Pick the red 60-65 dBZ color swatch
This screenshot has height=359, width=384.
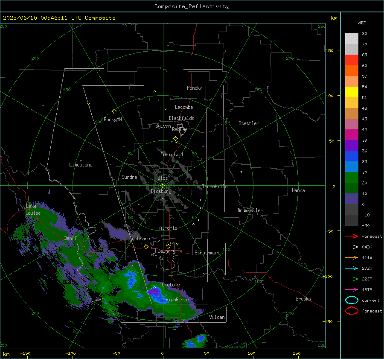click(352, 60)
